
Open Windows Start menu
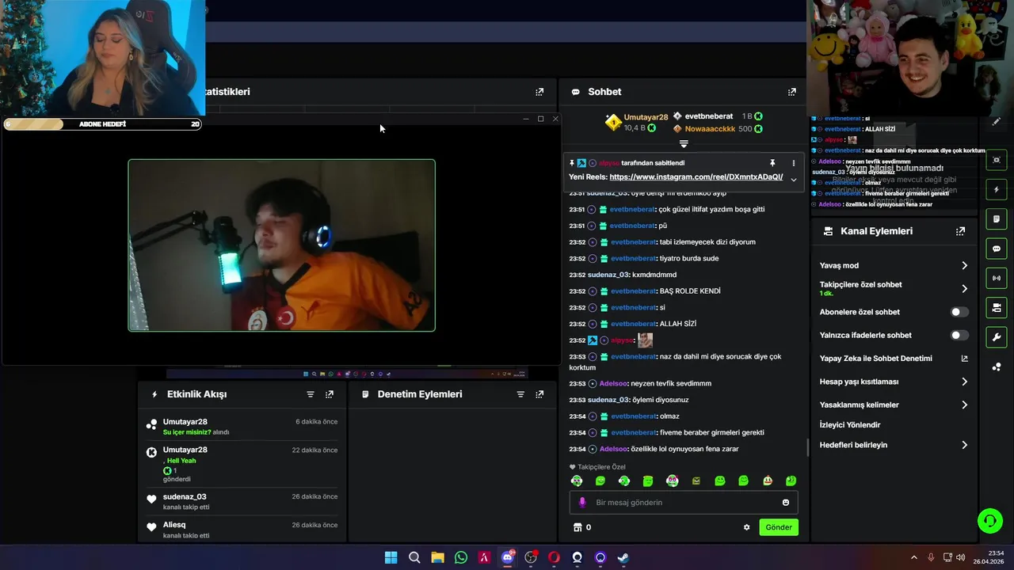(391, 557)
